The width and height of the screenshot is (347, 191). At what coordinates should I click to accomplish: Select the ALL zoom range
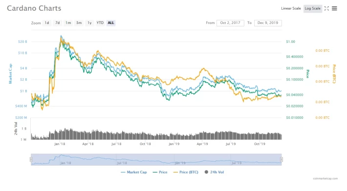pyautogui.click(x=111, y=23)
